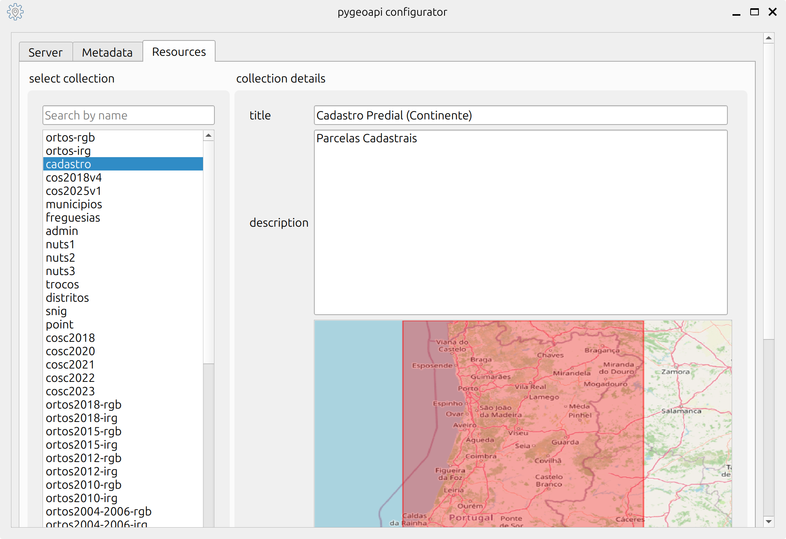Click the pygeoapi gear app icon
786x539 pixels.
(x=15, y=12)
